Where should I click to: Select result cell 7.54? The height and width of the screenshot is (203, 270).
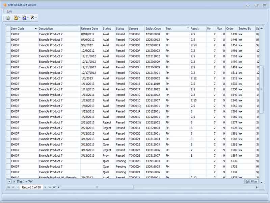pyautogui.click(x=198, y=45)
